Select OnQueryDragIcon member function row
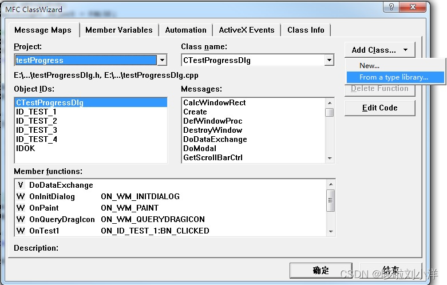 (171, 219)
